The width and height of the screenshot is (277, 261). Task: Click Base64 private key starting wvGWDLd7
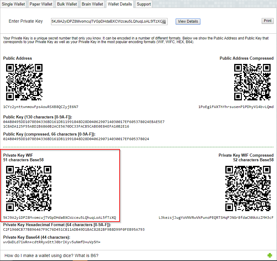point(52,242)
